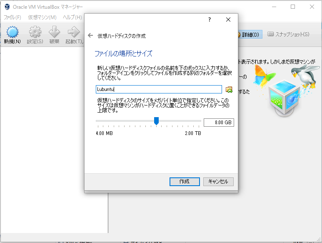Click the VirtualBox welcome cube illustration
Screen dimensions: 322x243
[285, 98]
